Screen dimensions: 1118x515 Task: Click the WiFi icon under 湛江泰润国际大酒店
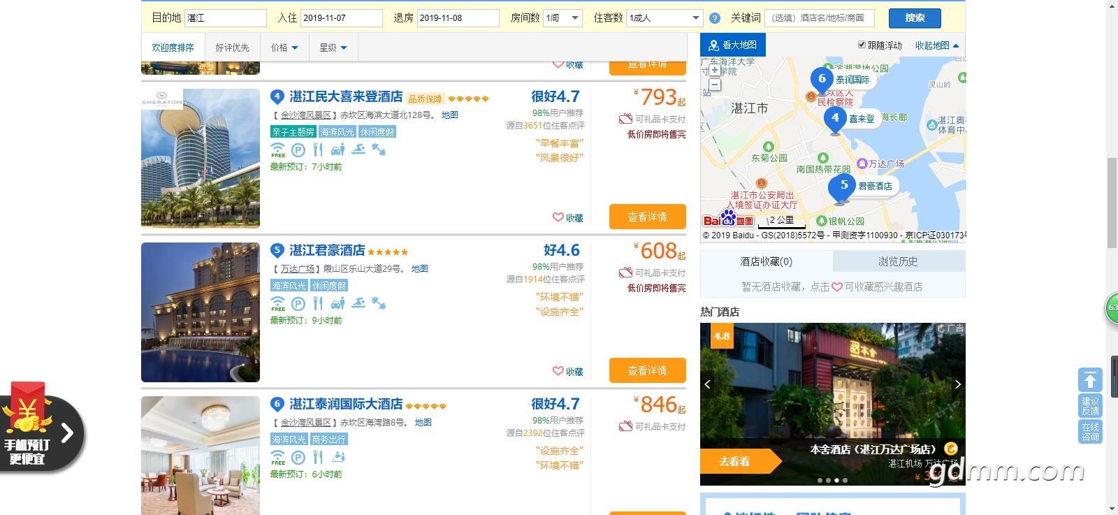[x=278, y=457]
